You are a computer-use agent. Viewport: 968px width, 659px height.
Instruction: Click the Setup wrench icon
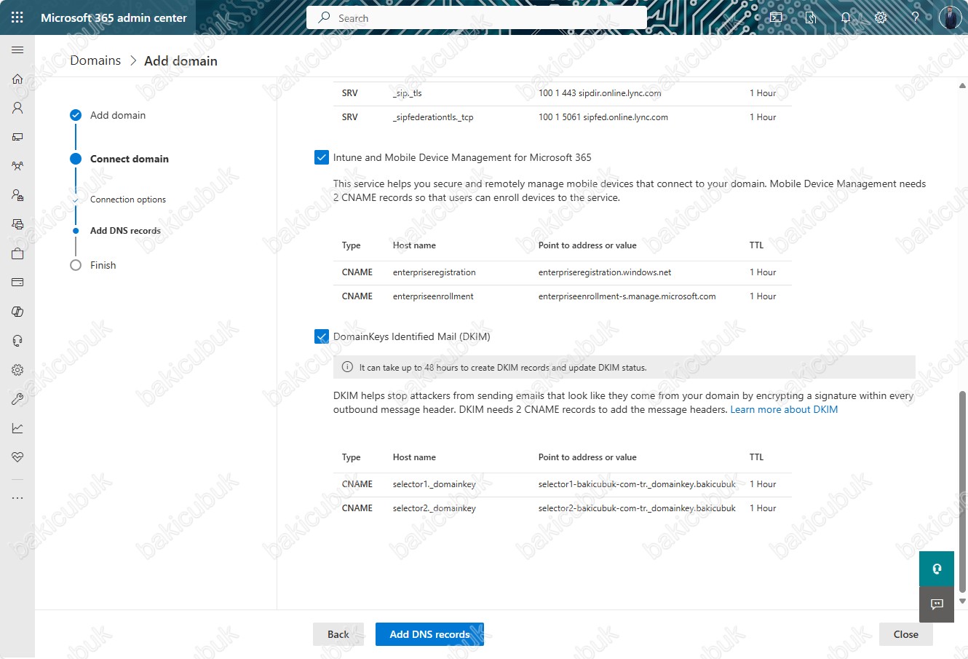[17, 399]
